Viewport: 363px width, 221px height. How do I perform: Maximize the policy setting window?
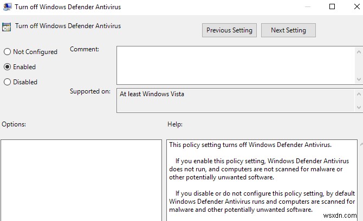pos(332,7)
